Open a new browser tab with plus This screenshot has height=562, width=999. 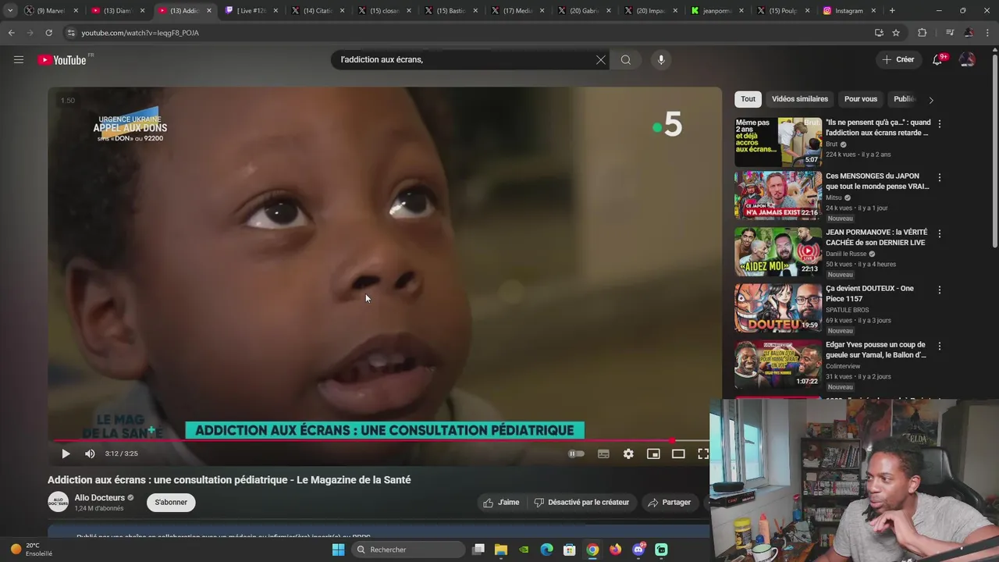point(892,11)
